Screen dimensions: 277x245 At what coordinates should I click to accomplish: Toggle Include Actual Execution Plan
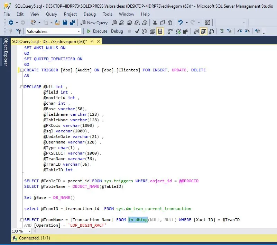coord(170,31)
